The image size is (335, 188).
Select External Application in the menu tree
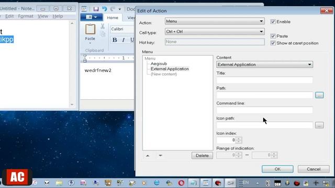pyautogui.click(x=170, y=69)
